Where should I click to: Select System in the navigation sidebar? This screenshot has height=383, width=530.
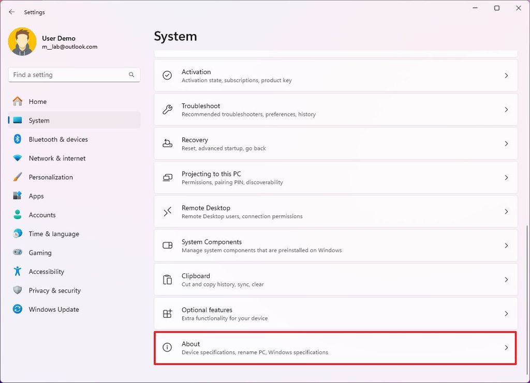39,120
